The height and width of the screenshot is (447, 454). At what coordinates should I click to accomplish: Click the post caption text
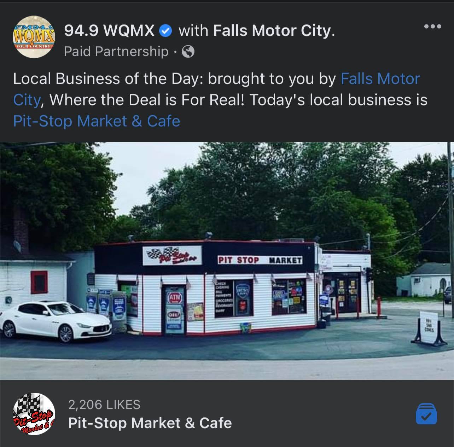tap(220, 100)
